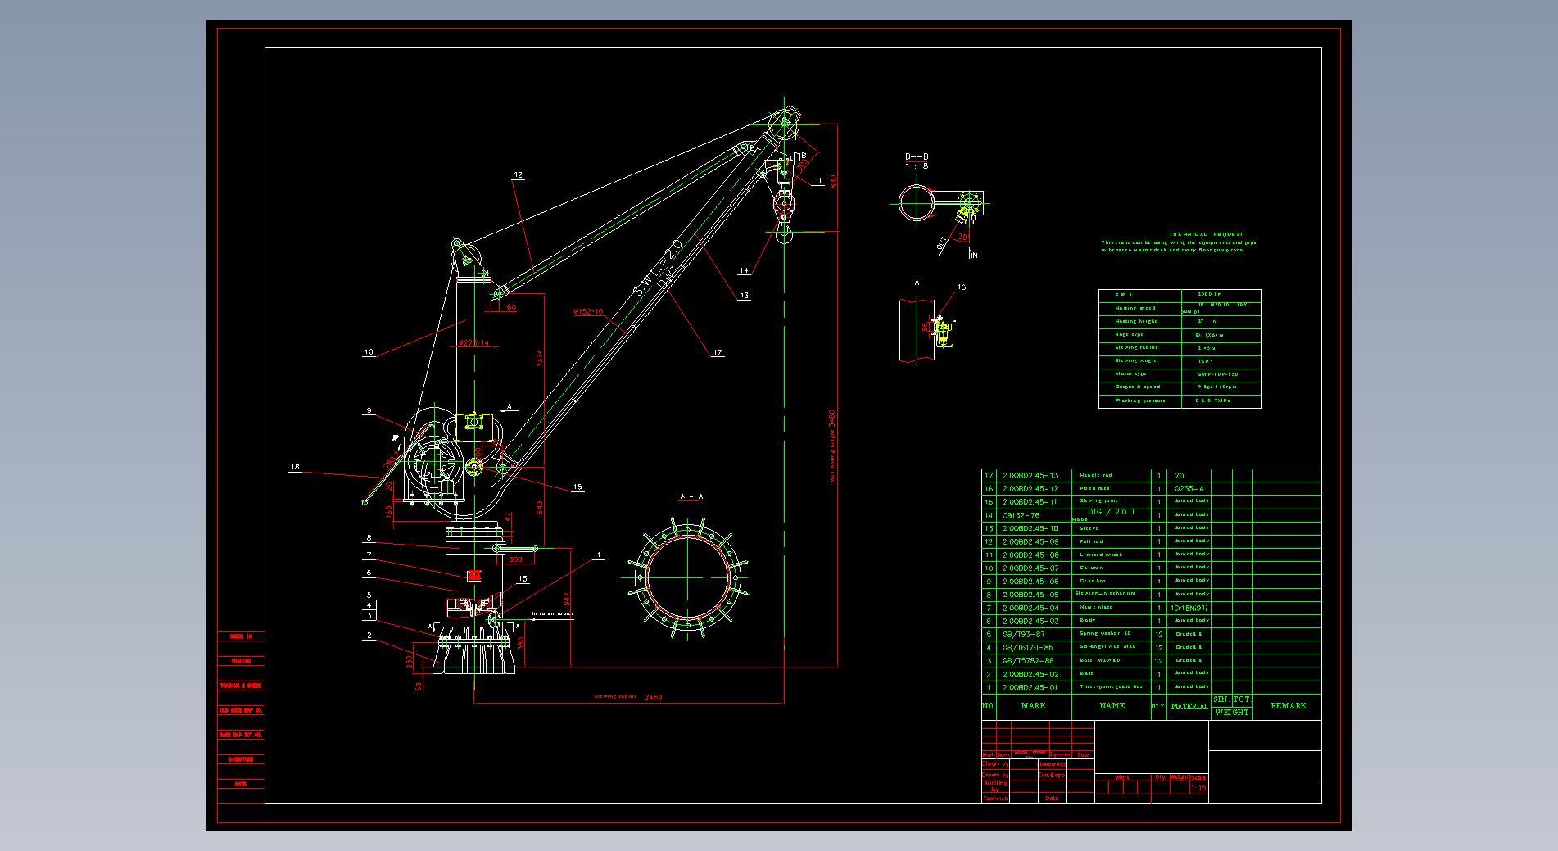Viewport: 1558px width, 851px height.
Task: Click the 'A - A' section view label
Action: pyautogui.click(x=691, y=496)
